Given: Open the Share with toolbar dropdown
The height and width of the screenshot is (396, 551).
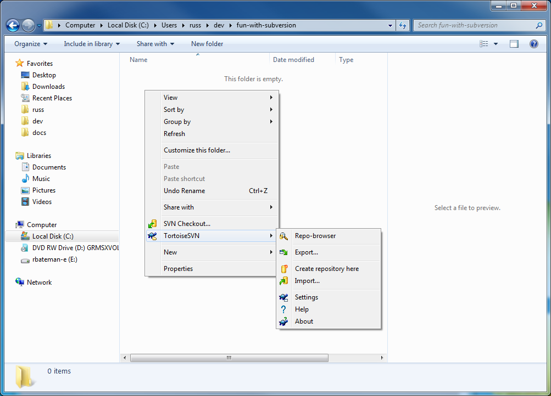Looking at the screenshot, I should [x=155, y=44].
